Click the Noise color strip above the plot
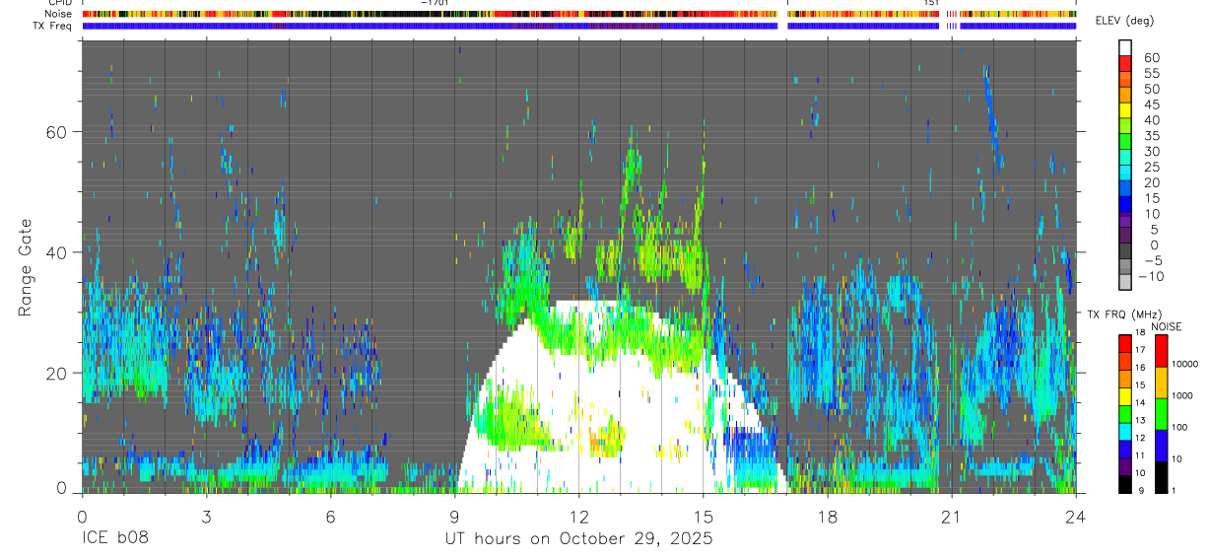Image resolution: width=1210 pixels, height=559 pixels. point(579,14)
